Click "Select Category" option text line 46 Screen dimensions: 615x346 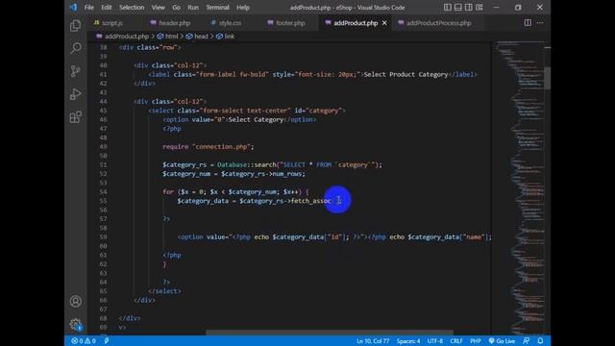click(x=256, y=119)
